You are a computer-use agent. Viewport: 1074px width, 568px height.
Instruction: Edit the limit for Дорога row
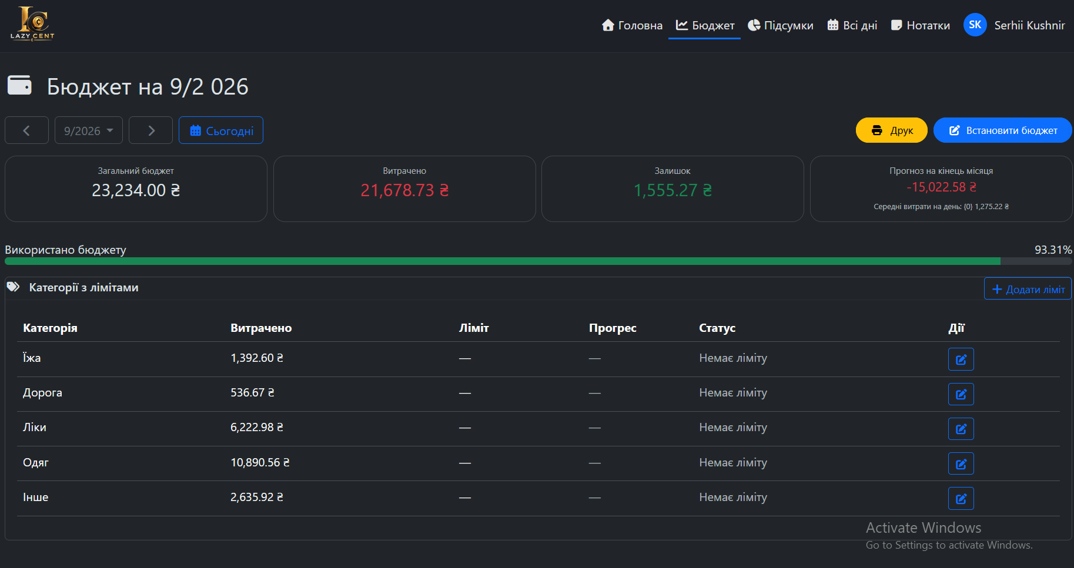961,394
